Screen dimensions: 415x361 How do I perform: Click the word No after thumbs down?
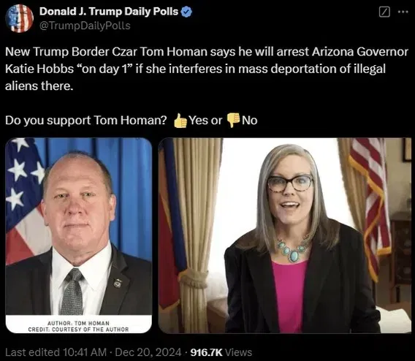coord(250,121)
